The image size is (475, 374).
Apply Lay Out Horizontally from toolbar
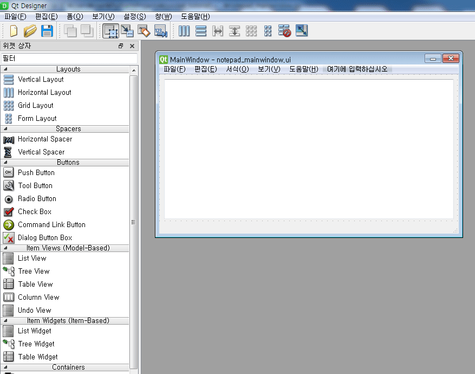pos(184,31)
